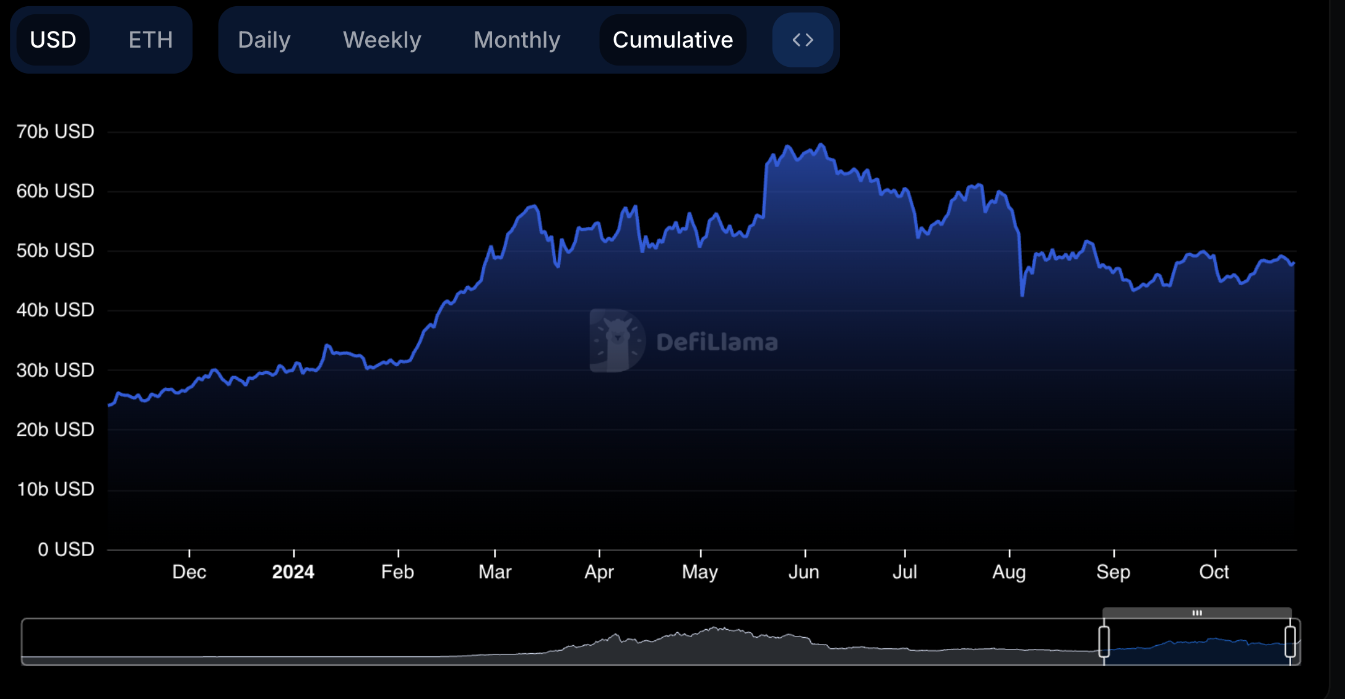Switch to the Weekly chart view
The height and width of the screenshot is (699, 1345).
(x=381, y=40)
